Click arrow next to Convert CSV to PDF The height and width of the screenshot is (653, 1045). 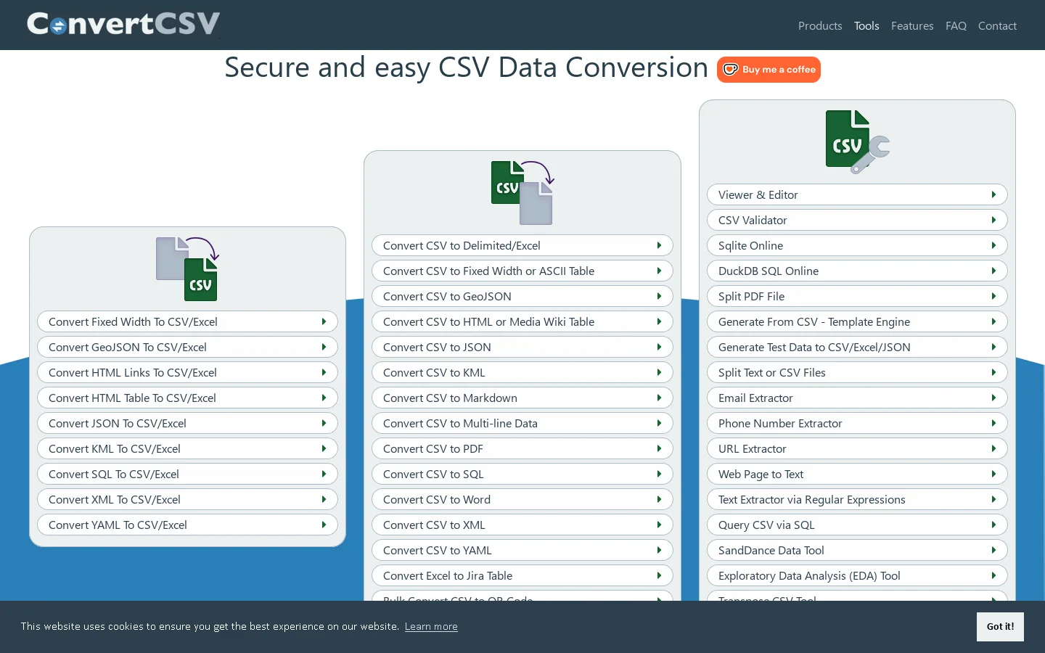click(x=659, y=448)
